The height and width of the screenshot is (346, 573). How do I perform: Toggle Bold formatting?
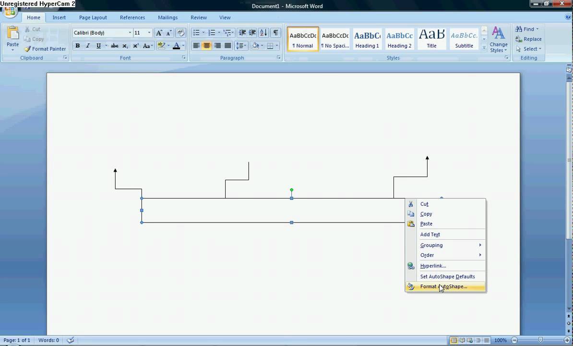point(77,46)
